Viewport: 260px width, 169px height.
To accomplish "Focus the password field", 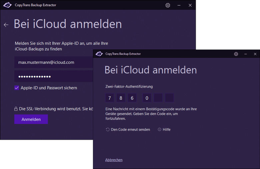I will pyautogui.click(x=54, y=76).
